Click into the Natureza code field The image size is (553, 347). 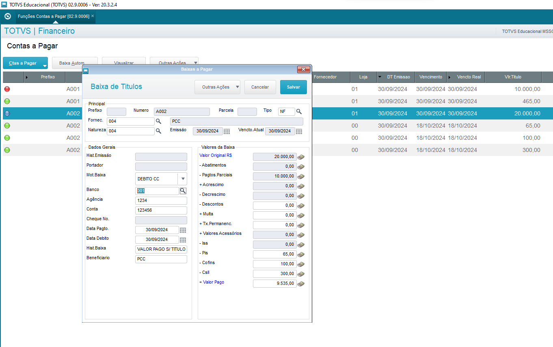point(131,131)
